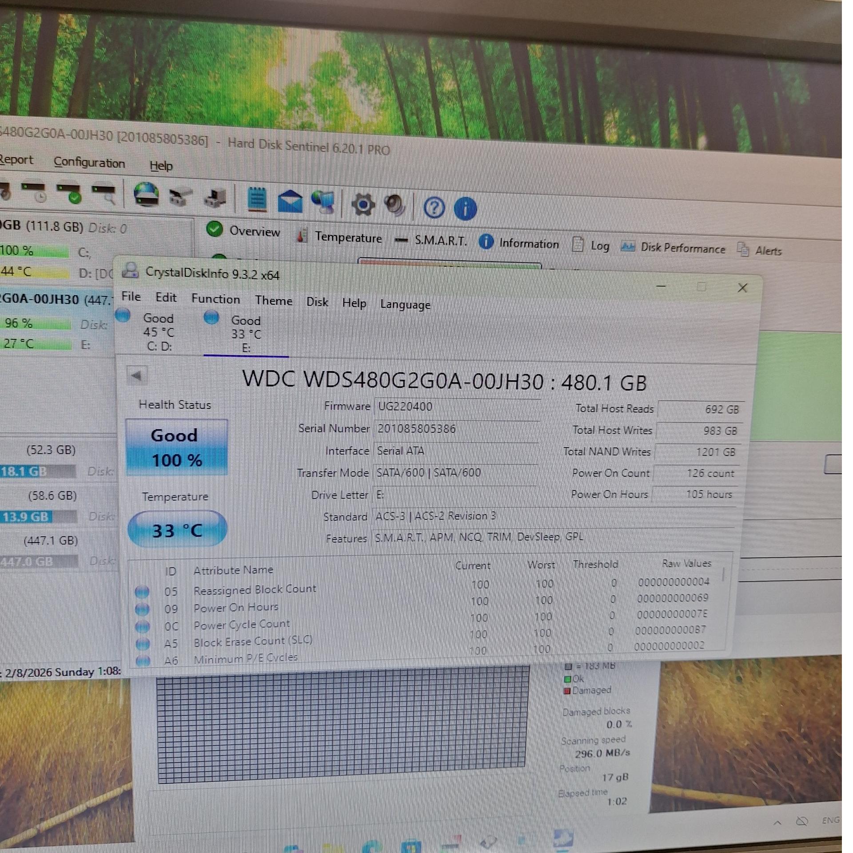The width and height of the screenshot is (853, 853).
Task: Open the settings gear toolbar icon
Action: pyautogui.click(x=363, y=205)
